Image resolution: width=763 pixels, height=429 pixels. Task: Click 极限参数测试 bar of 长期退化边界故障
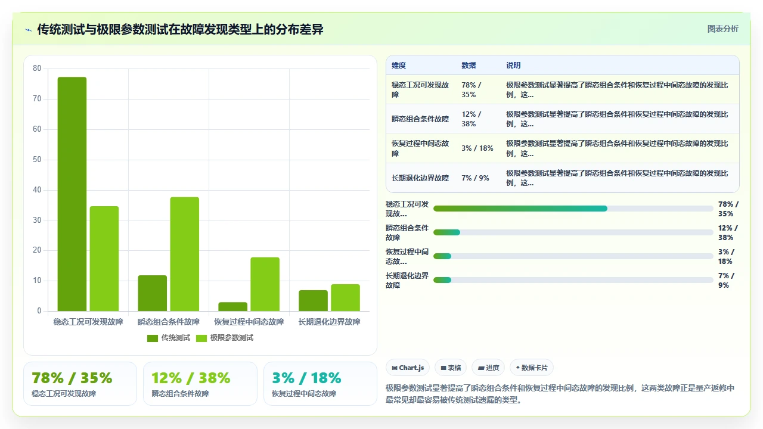coord(346,298)
